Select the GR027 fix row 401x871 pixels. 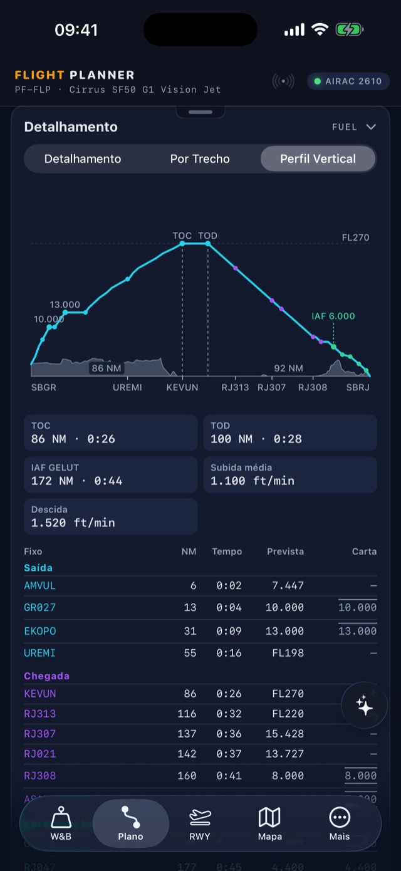(200, 608)
